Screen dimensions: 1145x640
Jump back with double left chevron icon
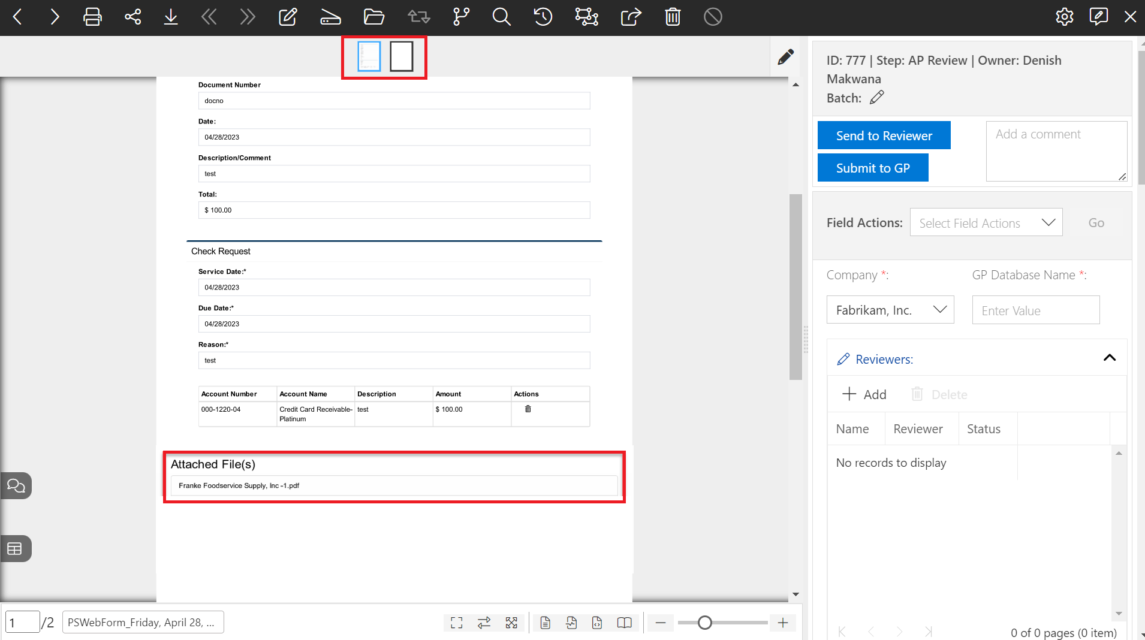point(209,17)
